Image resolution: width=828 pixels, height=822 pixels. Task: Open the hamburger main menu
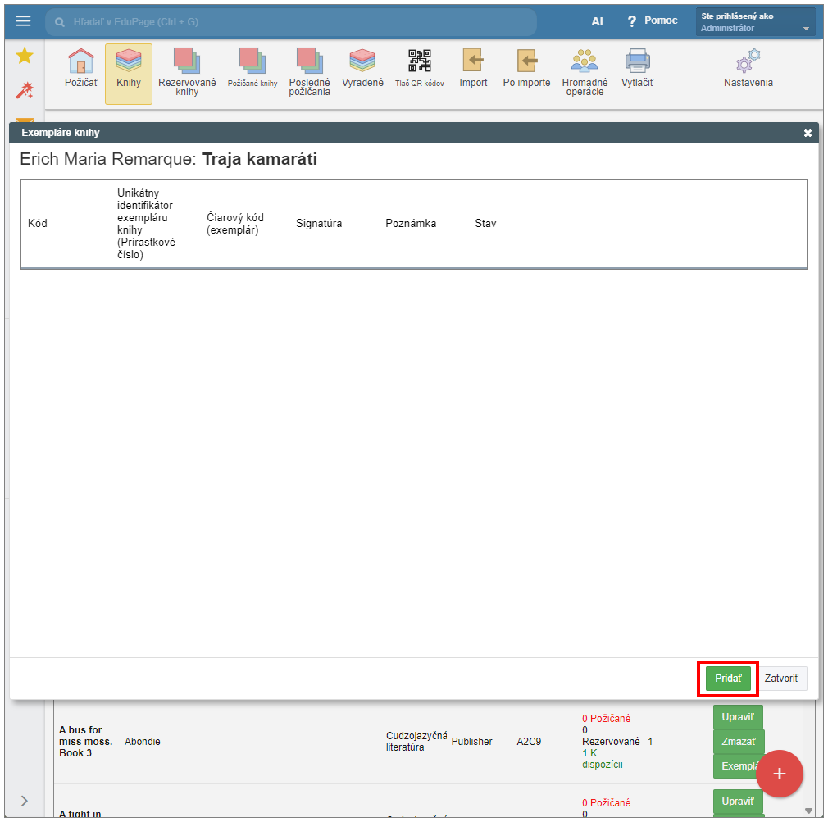pos(24,21)
